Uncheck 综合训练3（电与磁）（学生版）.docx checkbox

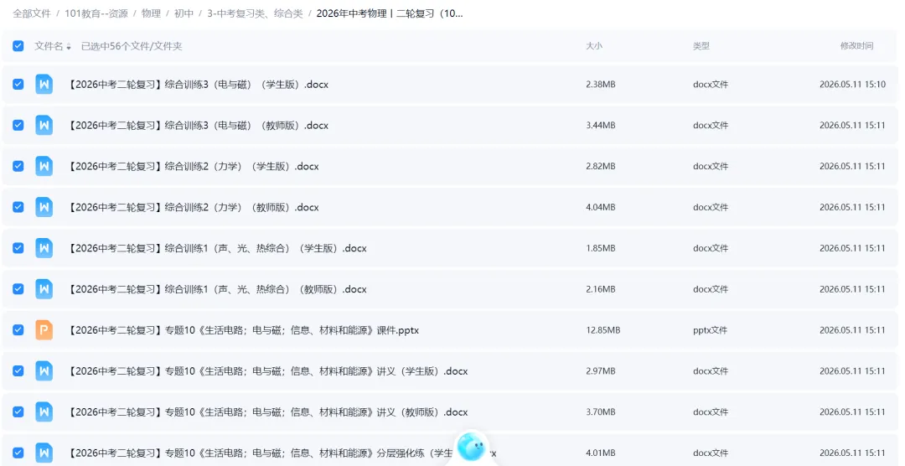pos(18,85)
